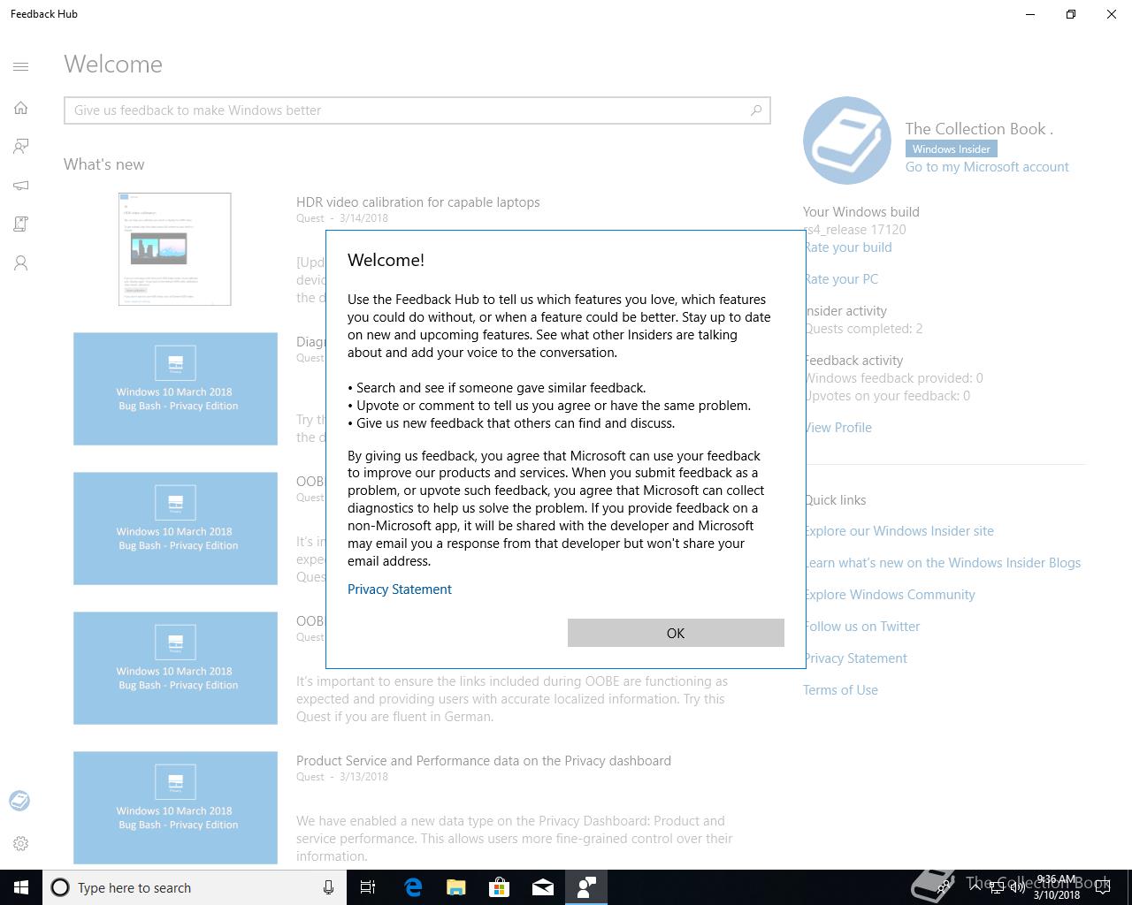This screenshot has width=1132, height=905.
Task: Open Product Service and Performance data quest
Action: [484, 761]
